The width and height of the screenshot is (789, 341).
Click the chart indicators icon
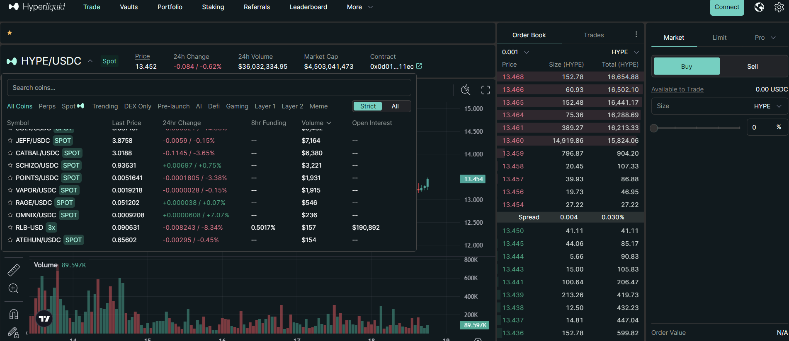click(466, 90)
